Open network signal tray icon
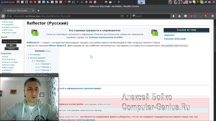Viewport: 216px width, 121px height. 206,2
